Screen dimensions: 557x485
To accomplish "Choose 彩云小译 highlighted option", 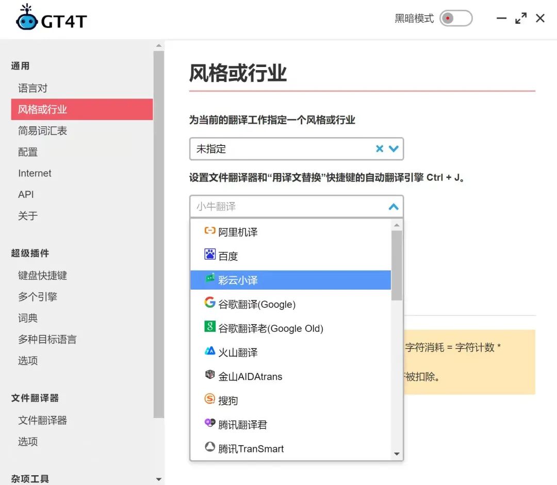I will point(290,280).
